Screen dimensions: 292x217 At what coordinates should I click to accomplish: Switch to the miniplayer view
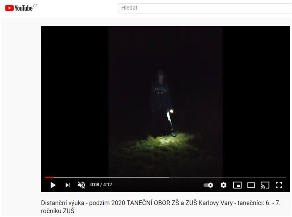(x=237, y=185)
